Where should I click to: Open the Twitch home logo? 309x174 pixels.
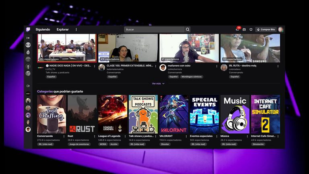[28, 29]
